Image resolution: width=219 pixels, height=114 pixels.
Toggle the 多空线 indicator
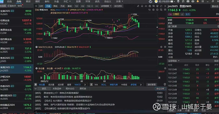click(x=134, y=84)
